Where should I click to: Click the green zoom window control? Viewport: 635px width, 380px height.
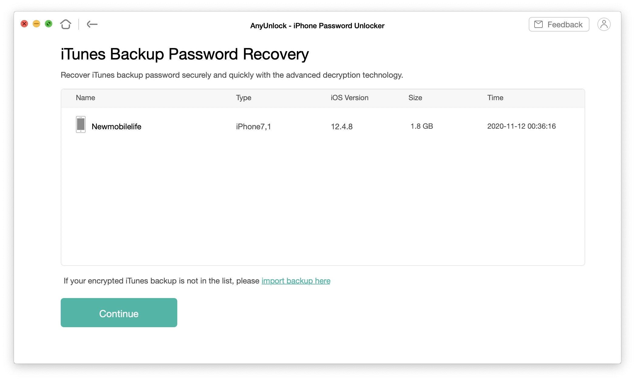coord(49,24)
